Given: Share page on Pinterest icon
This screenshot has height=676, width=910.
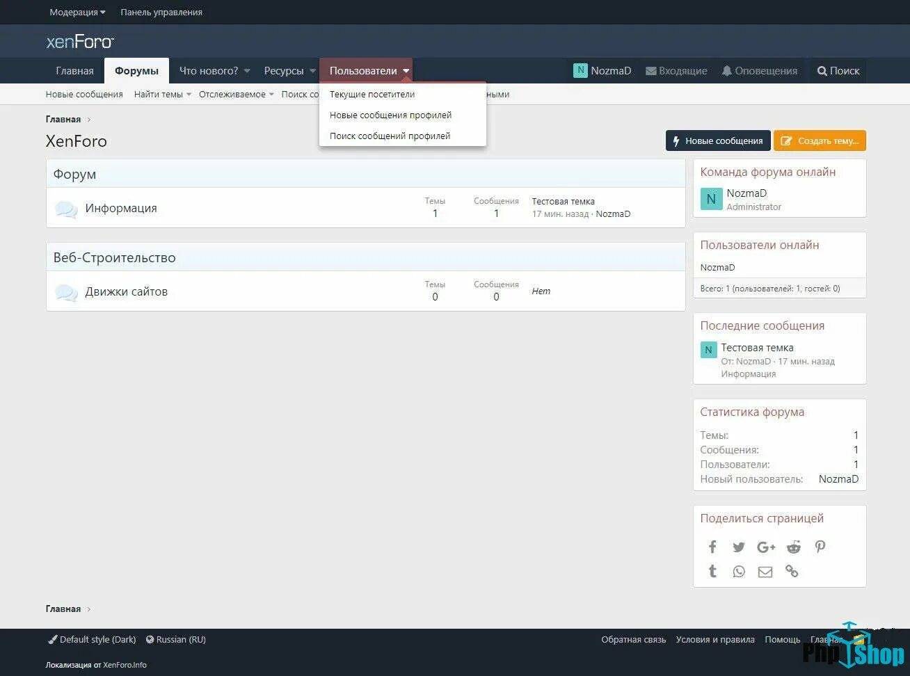Looking at the screenshot, I should tap(820, 547).
